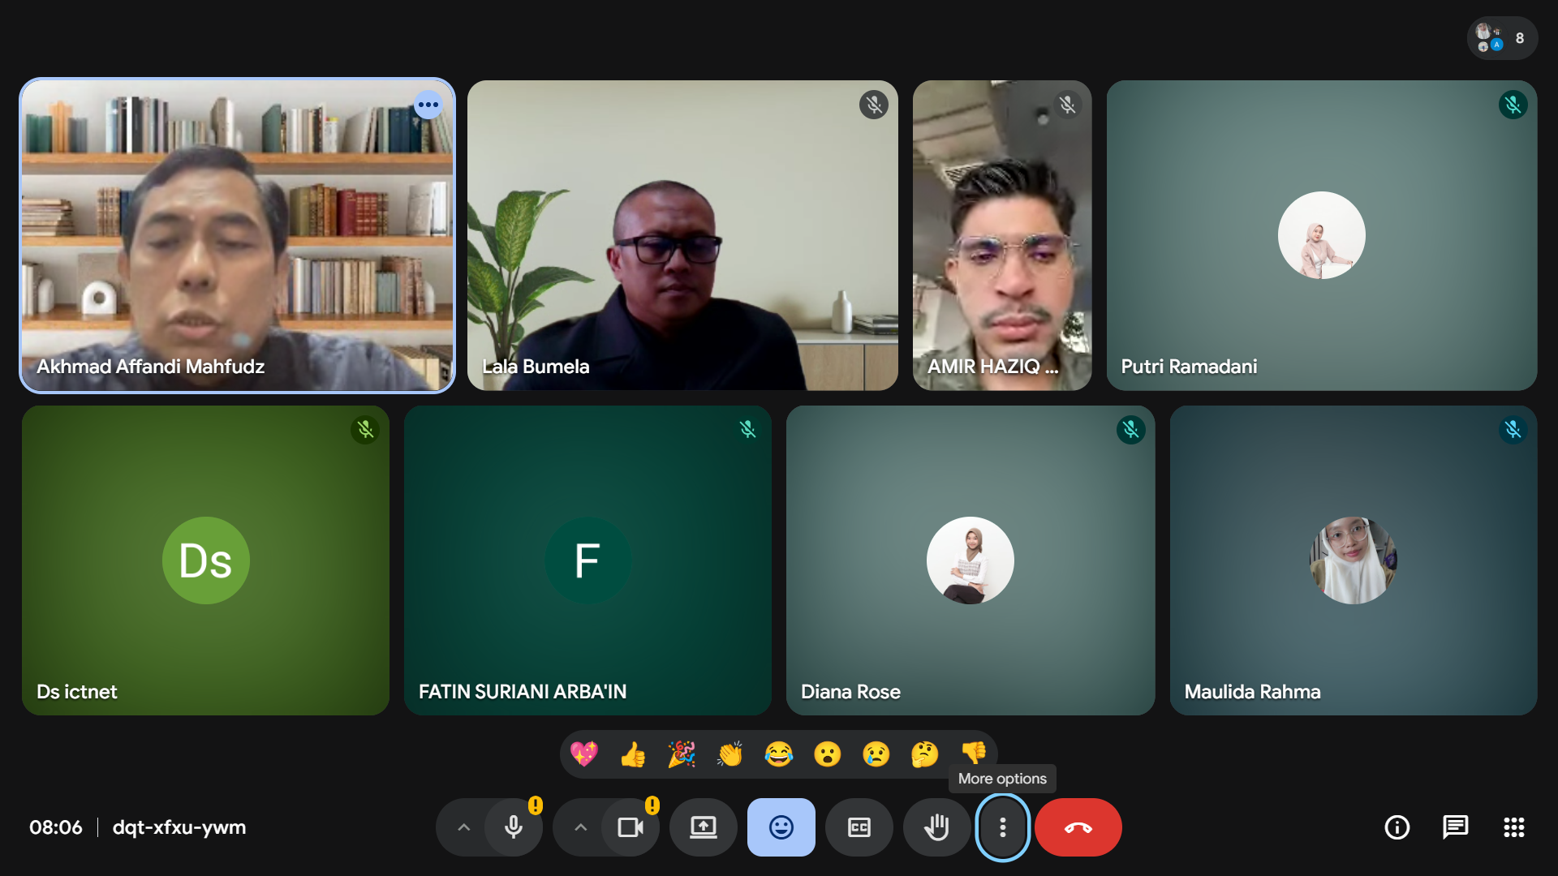The height and width of the screenshot is (876, 1558).
Task: Turn on closed captions
Action: [859, 827]
